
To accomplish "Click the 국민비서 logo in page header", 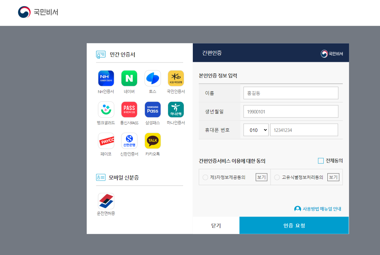I will tap(38, 12).
